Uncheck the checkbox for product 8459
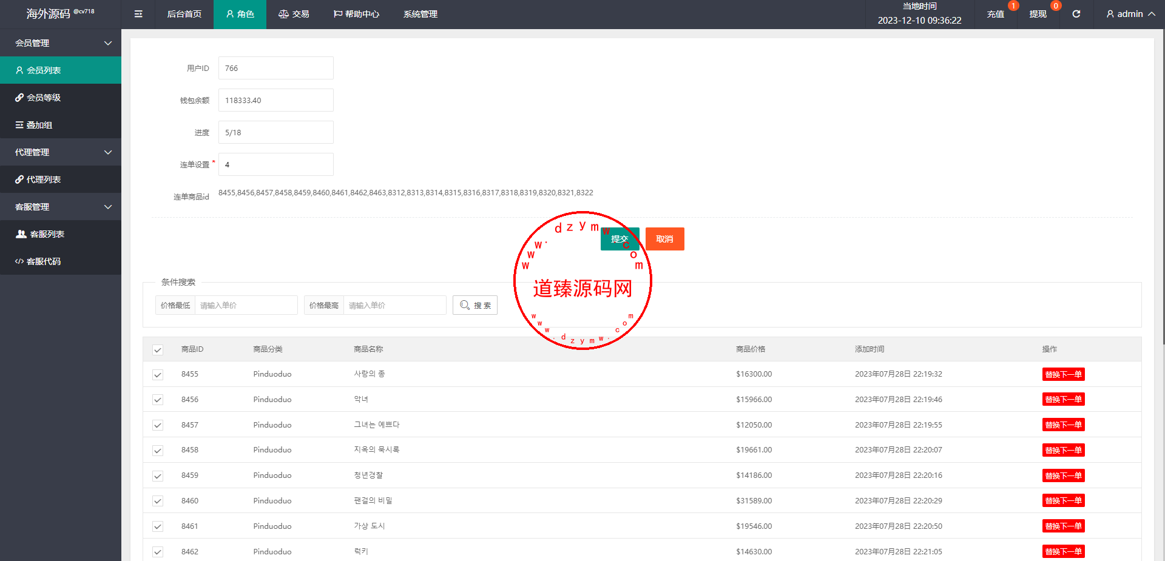 pyautogui.click(x=158, y=476)
